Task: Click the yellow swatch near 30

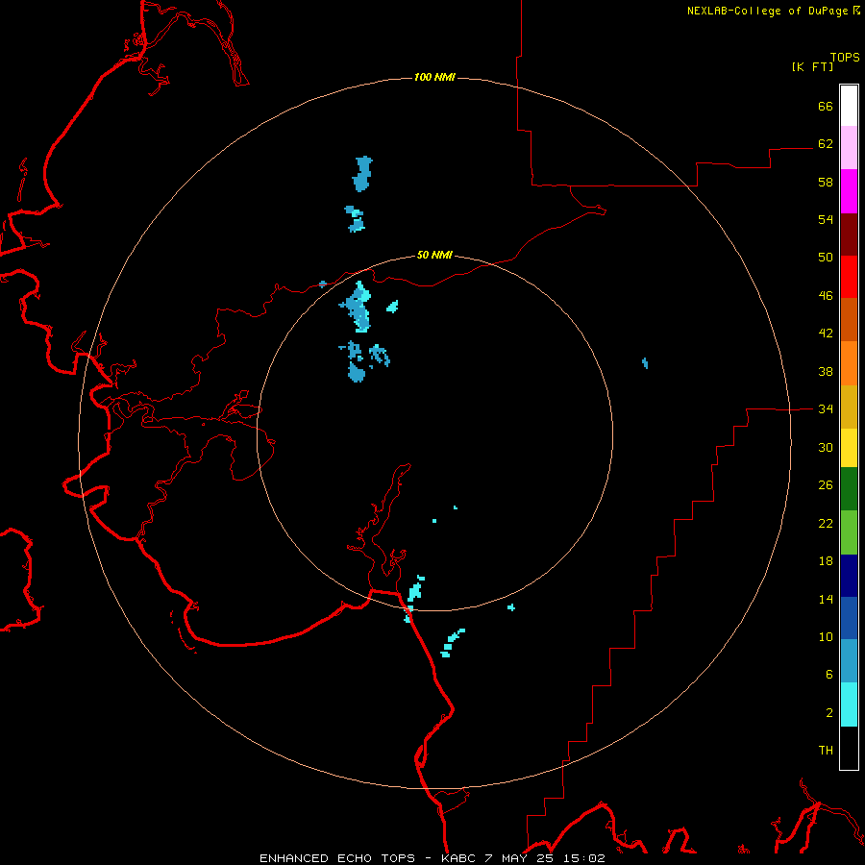Action: tap(849, 448)
